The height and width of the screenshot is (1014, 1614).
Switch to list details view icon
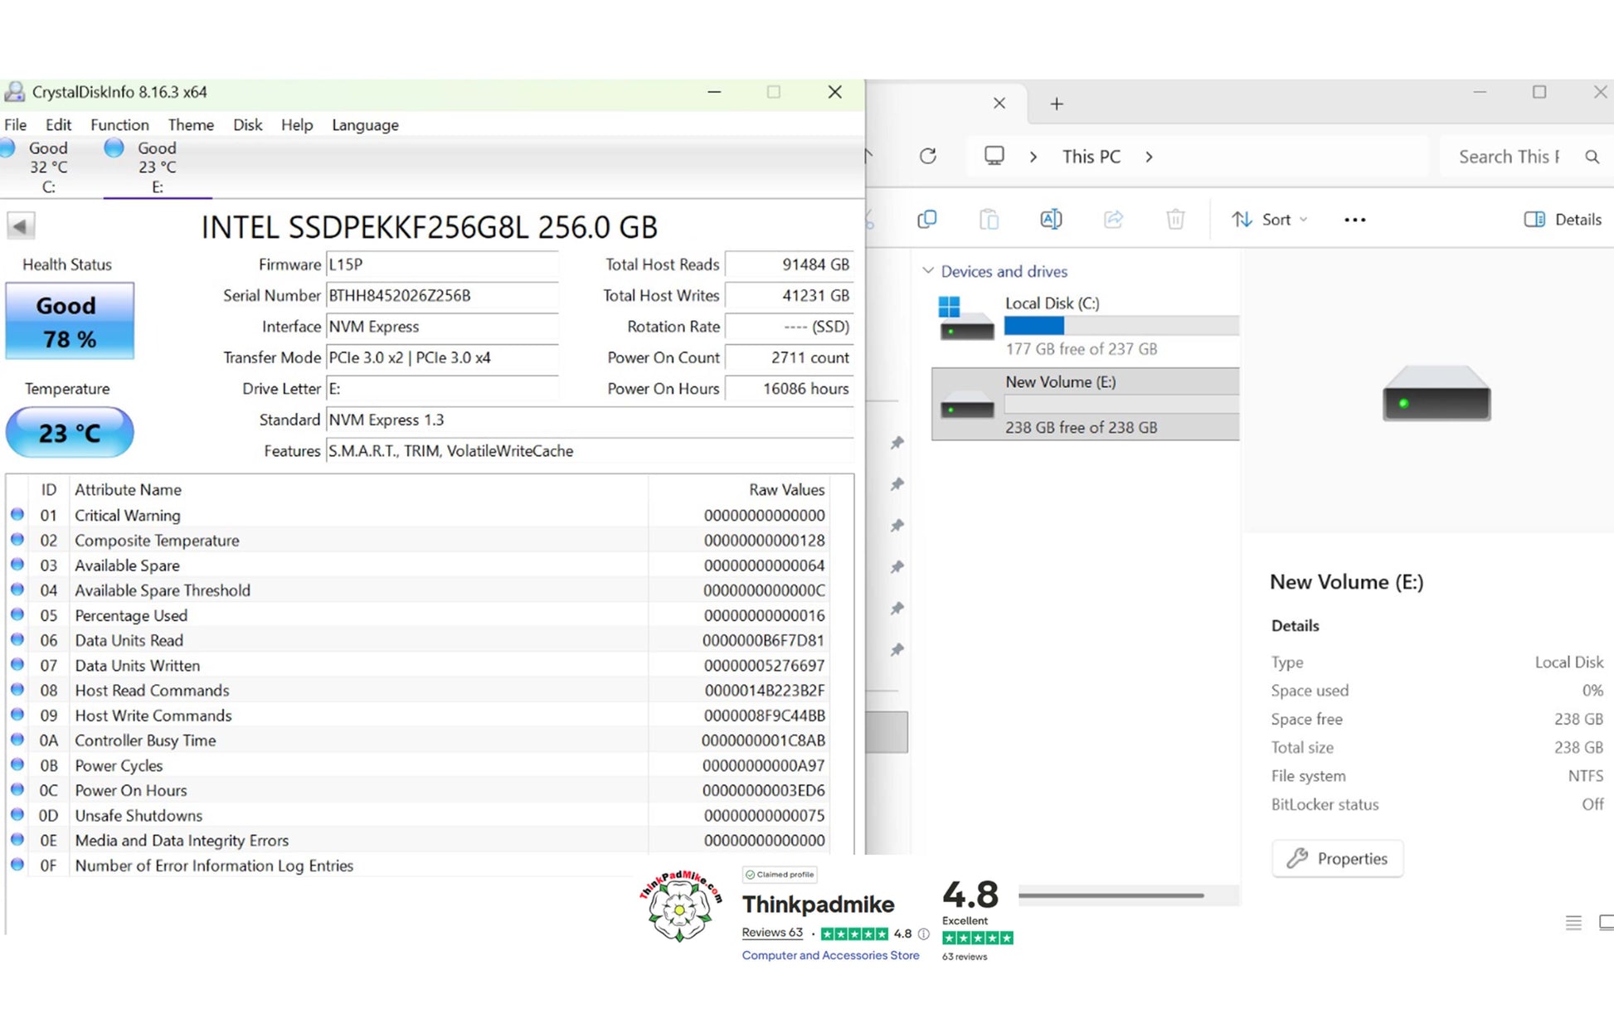coord(1573,922)
